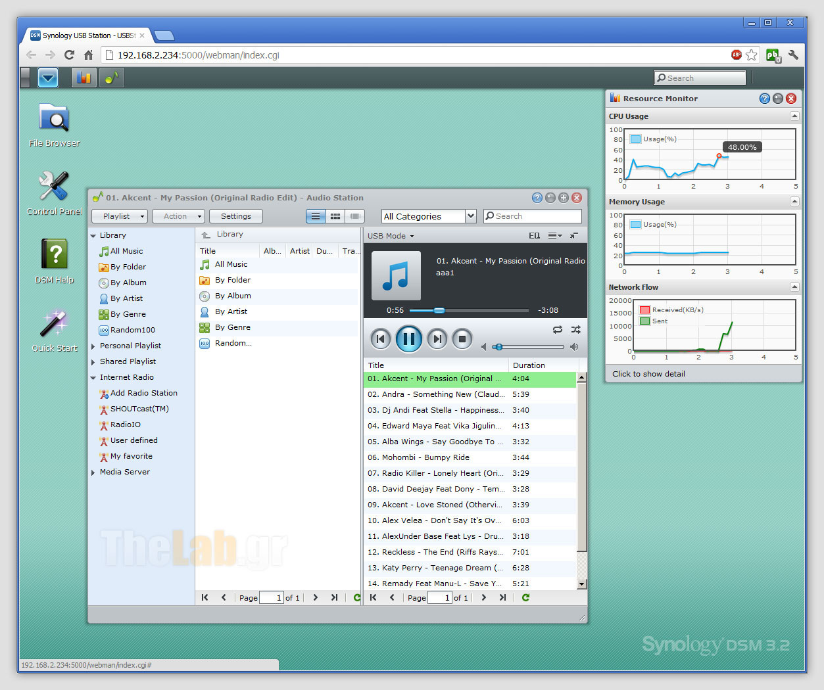The height and width of the screenshot is (690, 824).
Task: Open the DSM Help desktop icon
Action: (54, 261)
